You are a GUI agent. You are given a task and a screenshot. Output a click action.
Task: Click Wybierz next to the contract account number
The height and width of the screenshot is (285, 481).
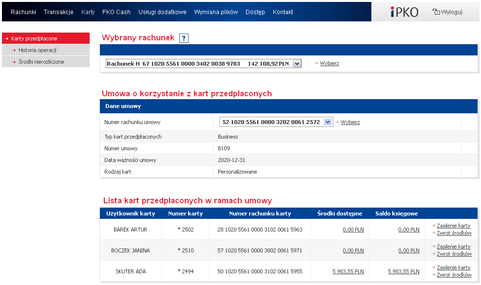pyautogui.click(x=350, y=122)
